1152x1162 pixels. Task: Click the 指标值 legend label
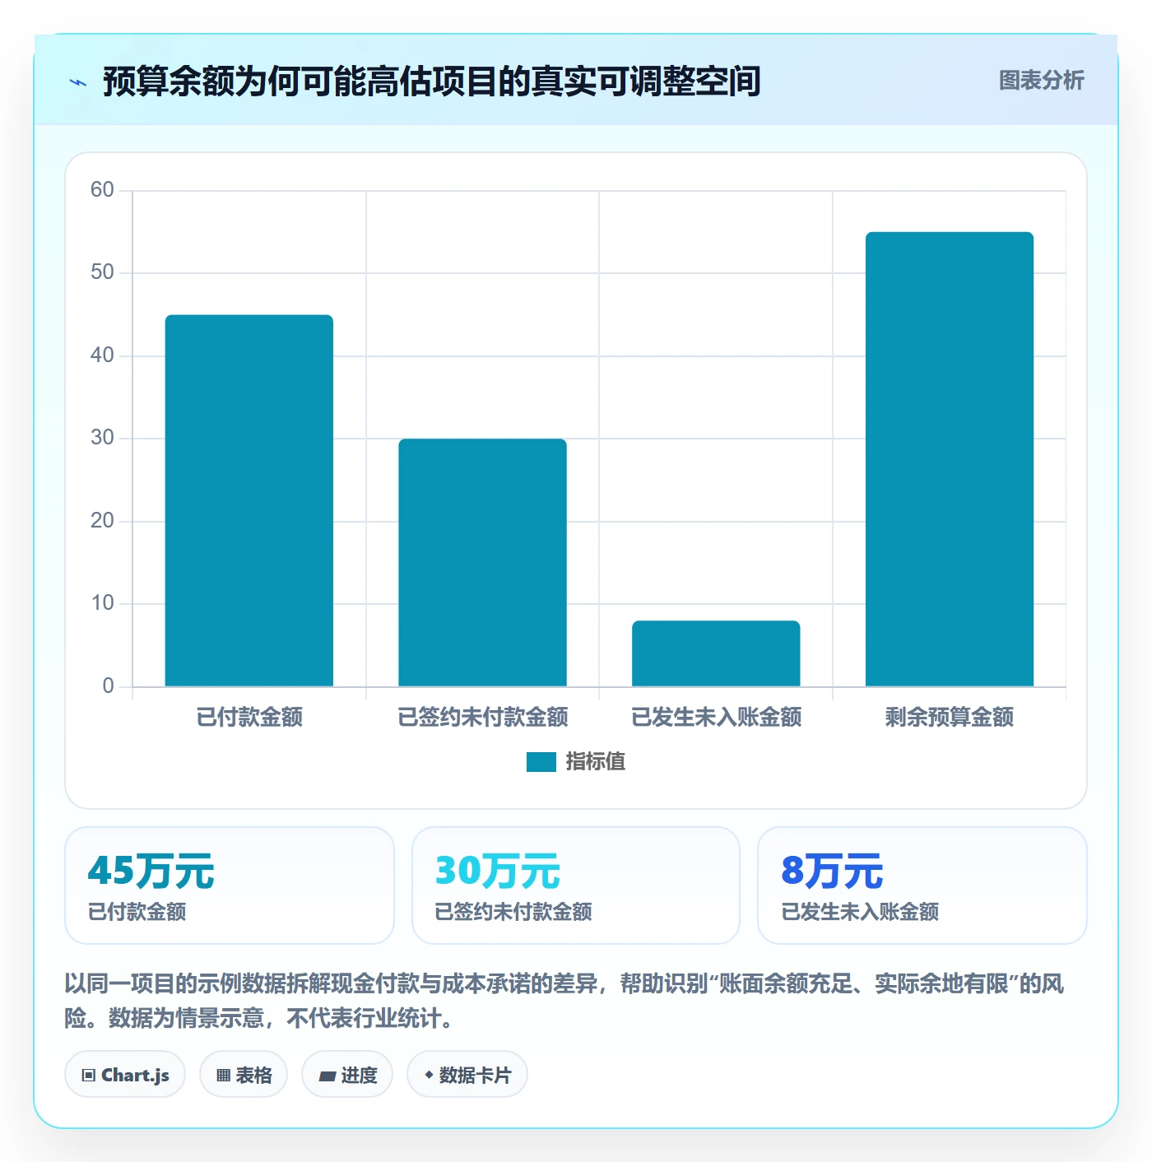(x=596, y=762)
